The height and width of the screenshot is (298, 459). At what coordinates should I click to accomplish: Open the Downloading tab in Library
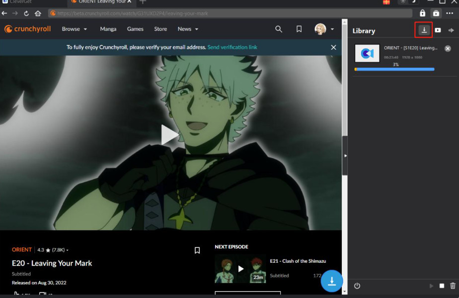424,30
